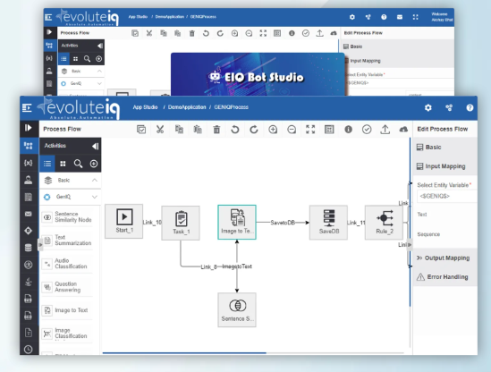491x372 pixels.
Task: Open settings gear in front window header
Action: [428, 107]
